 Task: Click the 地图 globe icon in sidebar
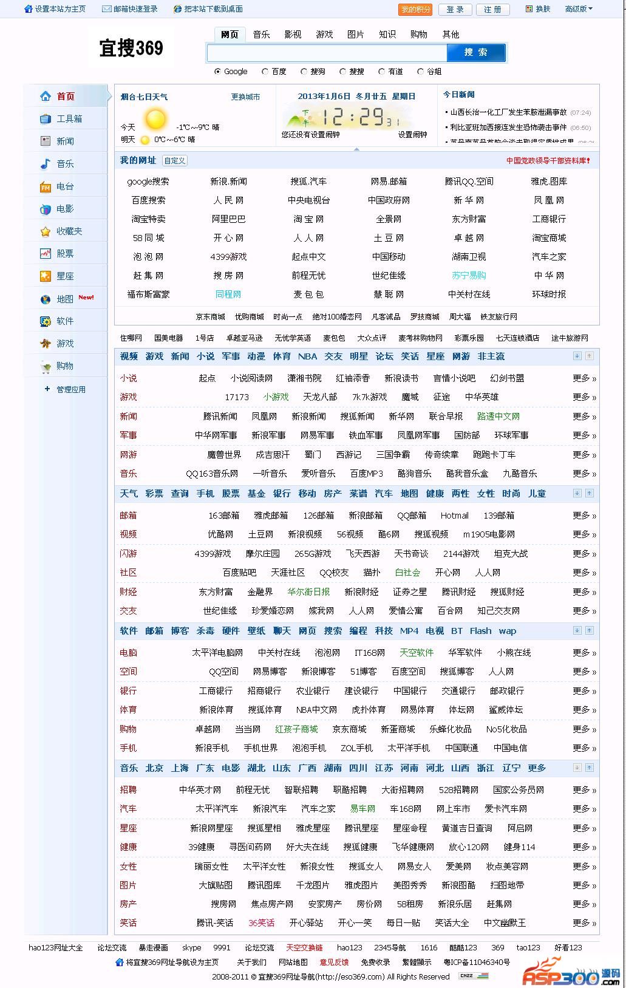(x=46, y=299)
